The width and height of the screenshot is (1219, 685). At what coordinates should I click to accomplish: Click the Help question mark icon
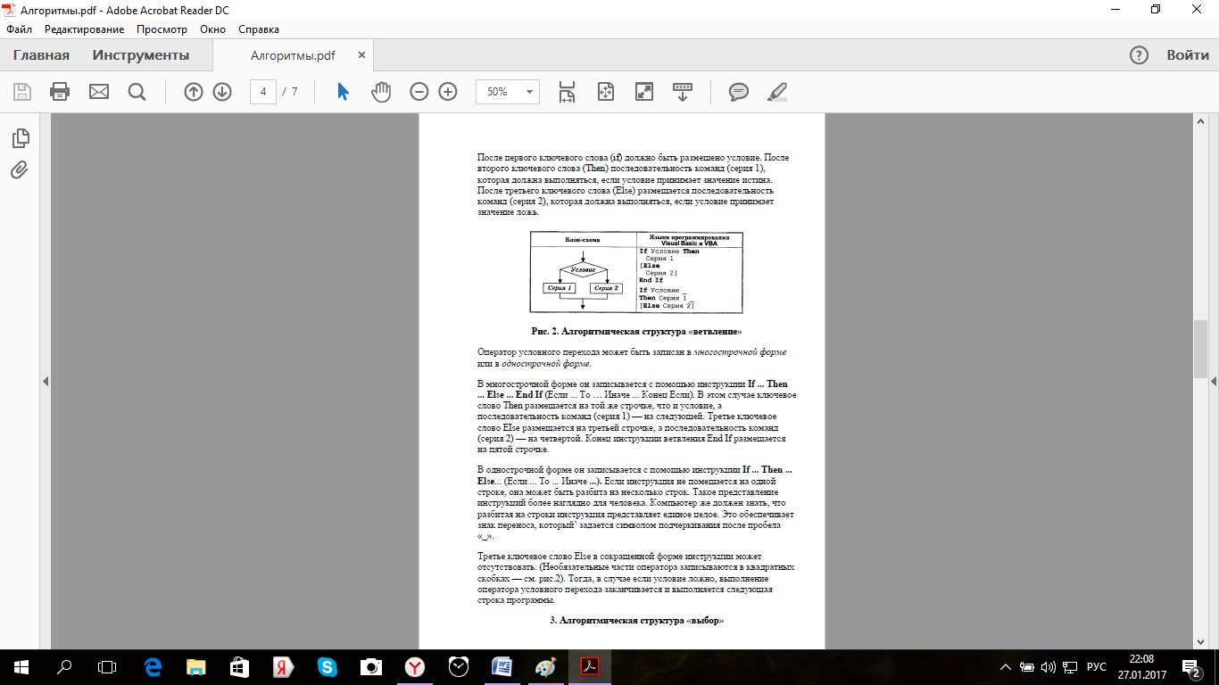pyautogui.click(x=1139, y=55)
